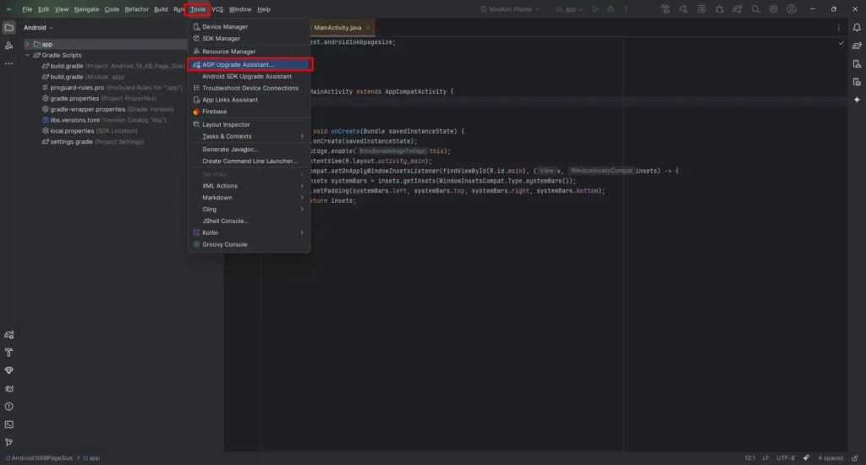
Task: Open Gradle tool window on right sidebar
Action: (857, 46)
